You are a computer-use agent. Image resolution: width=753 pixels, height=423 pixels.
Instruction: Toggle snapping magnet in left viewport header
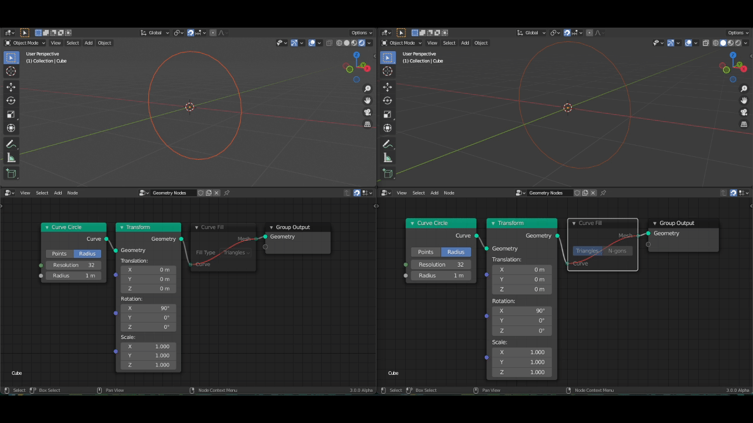(x=191, y=33)
